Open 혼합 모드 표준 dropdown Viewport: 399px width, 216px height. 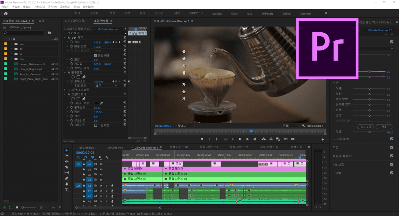click(107, 86)
